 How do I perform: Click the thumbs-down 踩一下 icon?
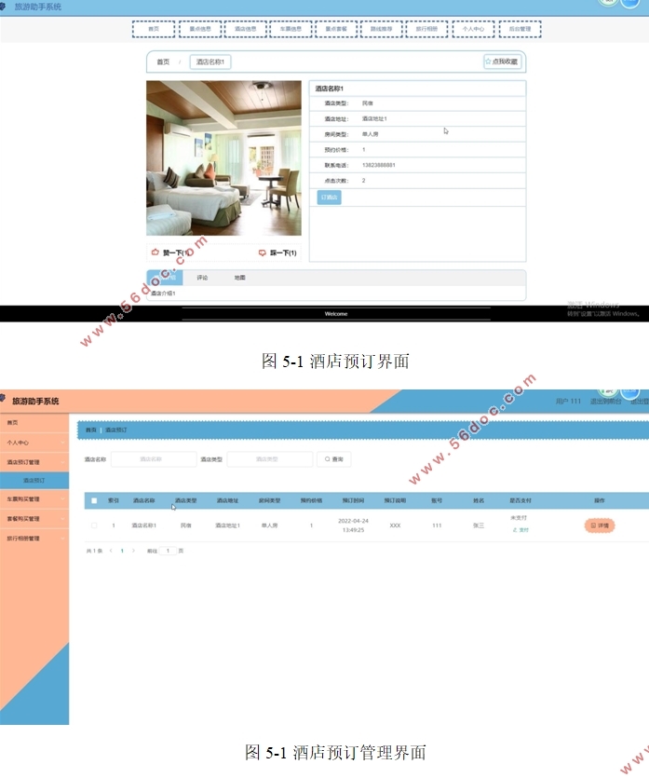[263, 253]
